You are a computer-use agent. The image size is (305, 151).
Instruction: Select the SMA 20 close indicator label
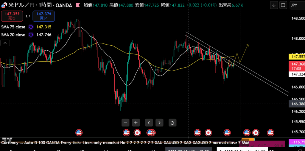point(13,35)
